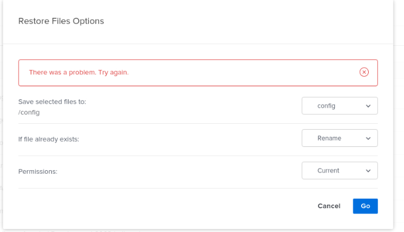This screenshot has width=404, height=232.
Task: Click the Restore Files Options title
Action: point(61,21)
